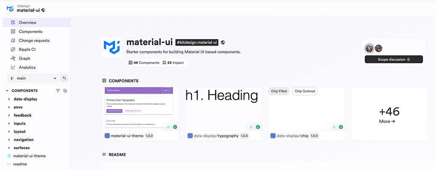The width and height of the screenshot is (436, 170).
Task: Expand the data-display folder
Action: [x=9, y=99]
